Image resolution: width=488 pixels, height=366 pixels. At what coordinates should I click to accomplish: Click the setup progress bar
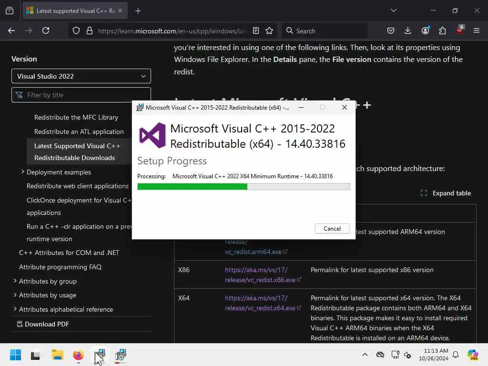click(x=244, y=186)
